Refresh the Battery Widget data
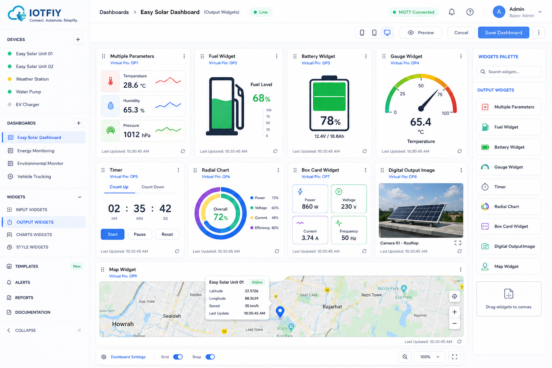This screenshot has height=368, width=552. click(365, 151)
